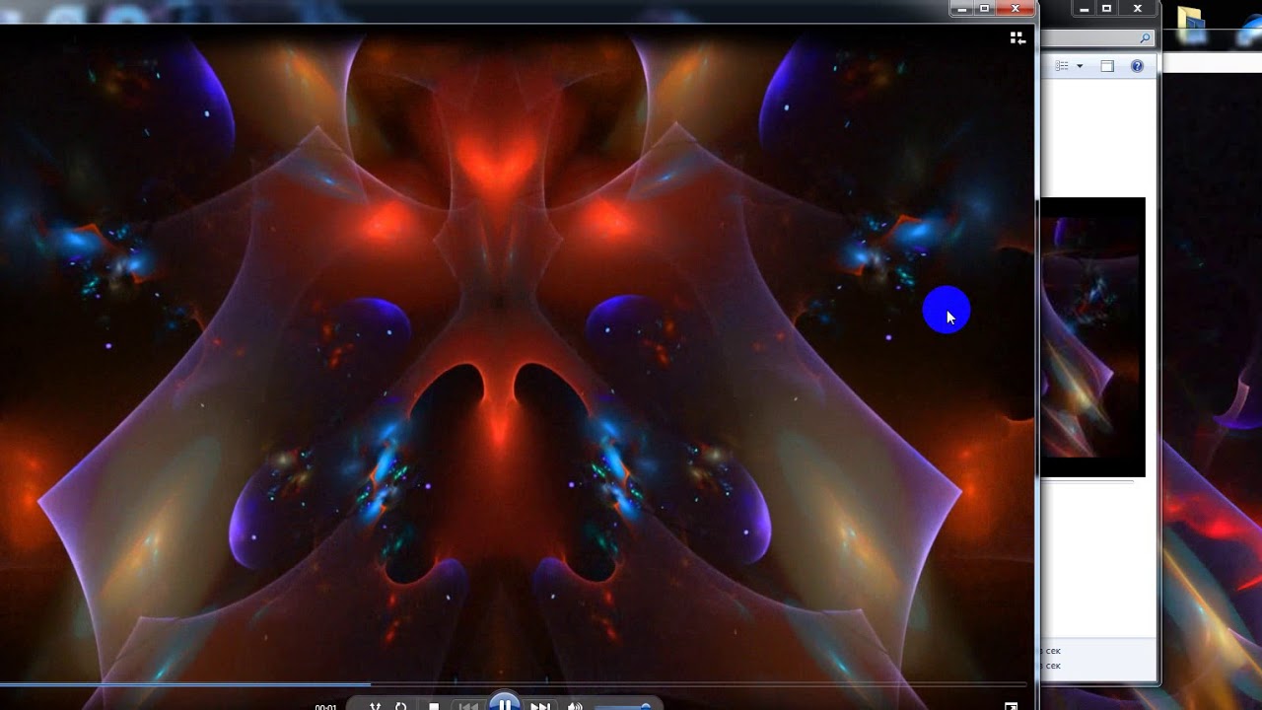The height and width of the screenshot is (710, 1262).
Task: Mute the player volume
Action: [x=575, y=707]
